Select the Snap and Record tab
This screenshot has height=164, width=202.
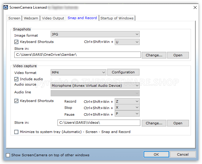tap(82, 18)
